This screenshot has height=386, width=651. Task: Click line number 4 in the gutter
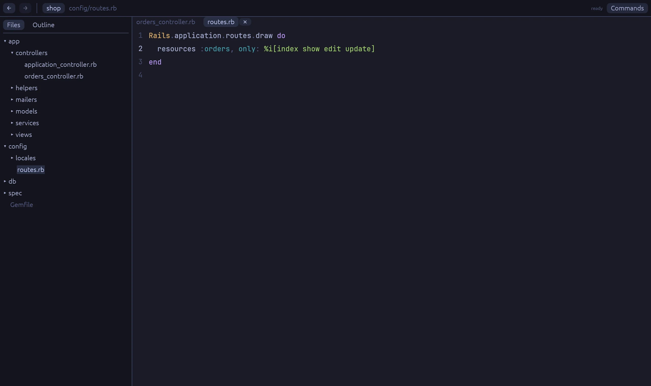(x=140, y=75)
